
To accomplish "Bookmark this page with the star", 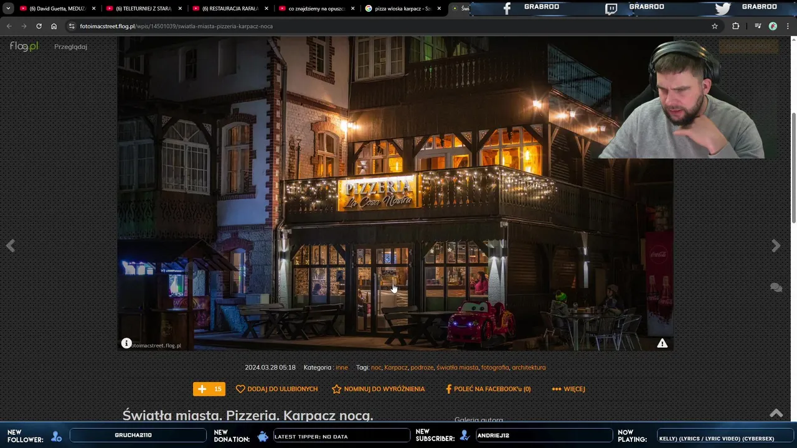I will (715, 26).
